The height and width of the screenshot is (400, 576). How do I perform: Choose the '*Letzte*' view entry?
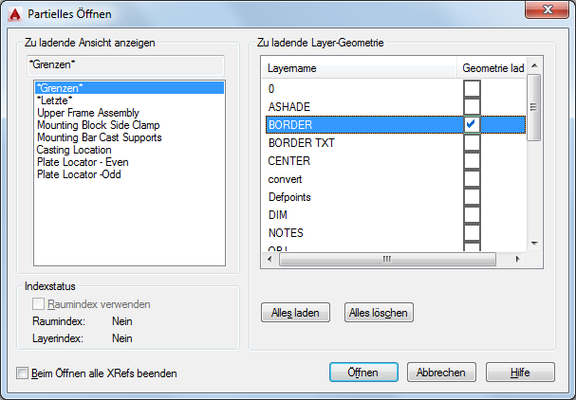click(54, 100)
